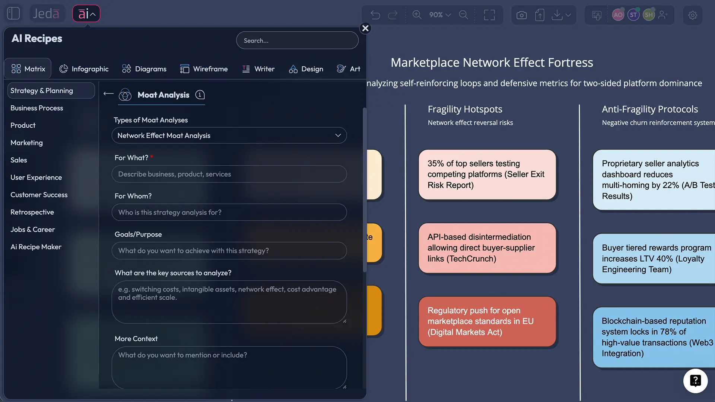
Task: Take a snapshot with the camera tool
Action: pos(521,15)
